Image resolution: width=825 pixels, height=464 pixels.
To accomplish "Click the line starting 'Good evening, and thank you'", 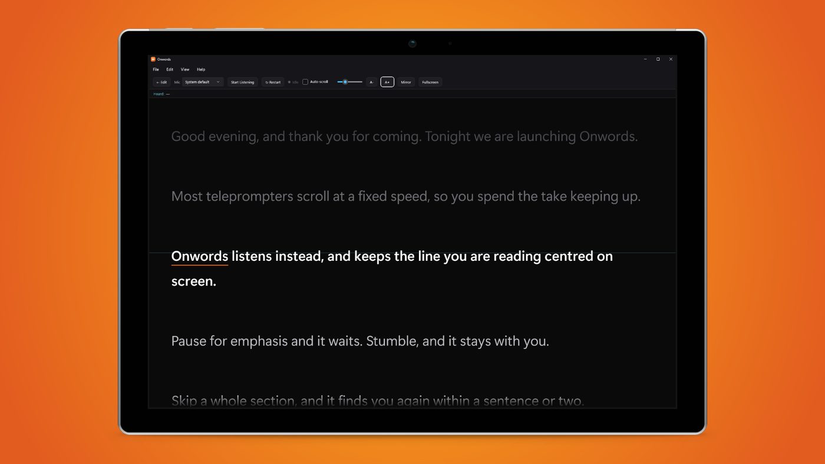I will (404, 137).
